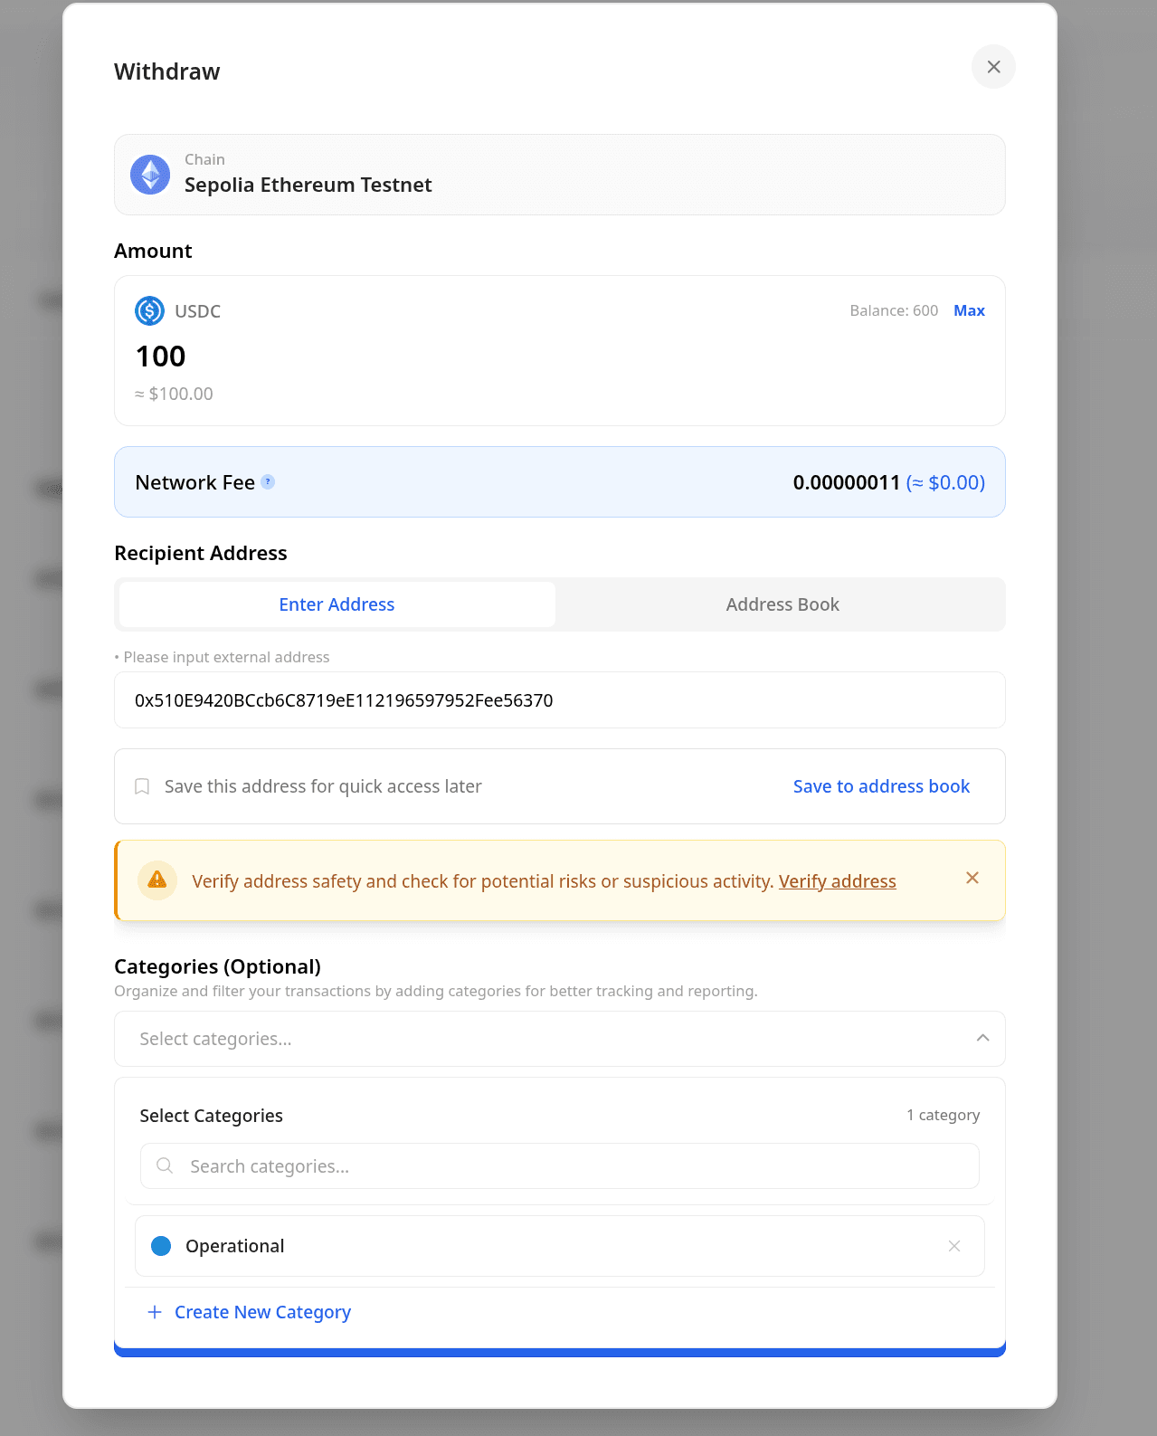Click the bookmark icon beside save address
The image size is (1157, 1436).
tap(142, 786)
